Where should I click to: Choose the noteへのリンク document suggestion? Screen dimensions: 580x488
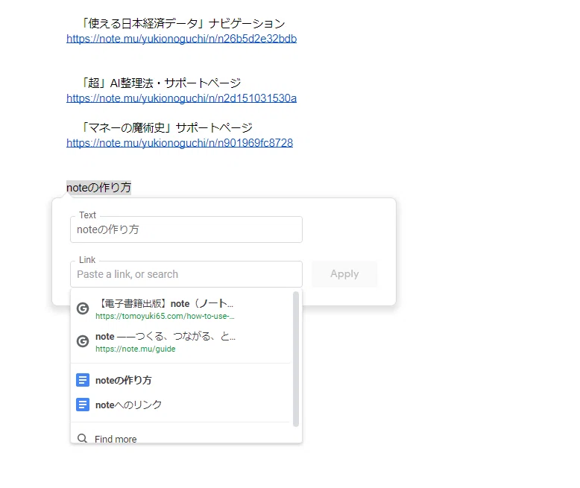181,405
